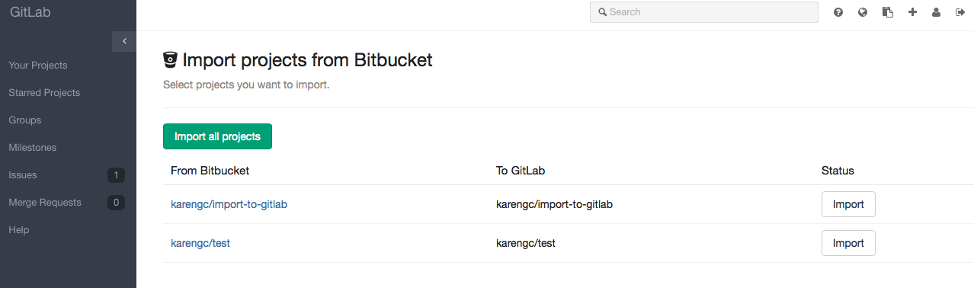
Task: Click the globe public area icon
Action: point(863,12)
